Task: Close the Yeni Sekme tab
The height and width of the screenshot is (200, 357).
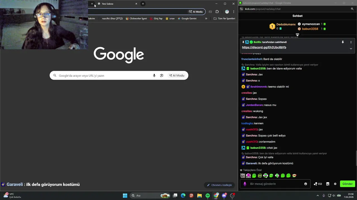Action: pyautogui.click(x=136, y=4)
